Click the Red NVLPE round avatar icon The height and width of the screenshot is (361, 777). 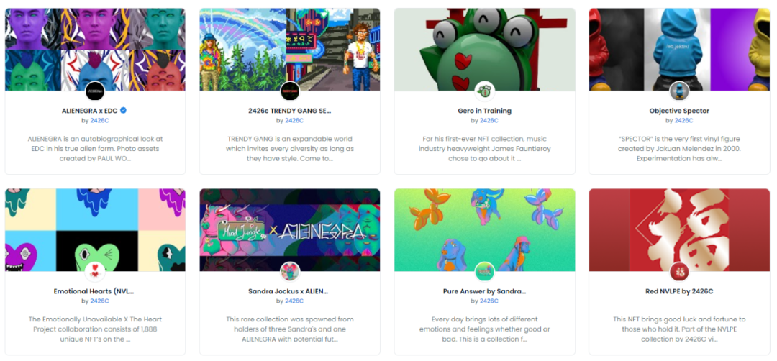pyautogui.click(x=679, y=271)
